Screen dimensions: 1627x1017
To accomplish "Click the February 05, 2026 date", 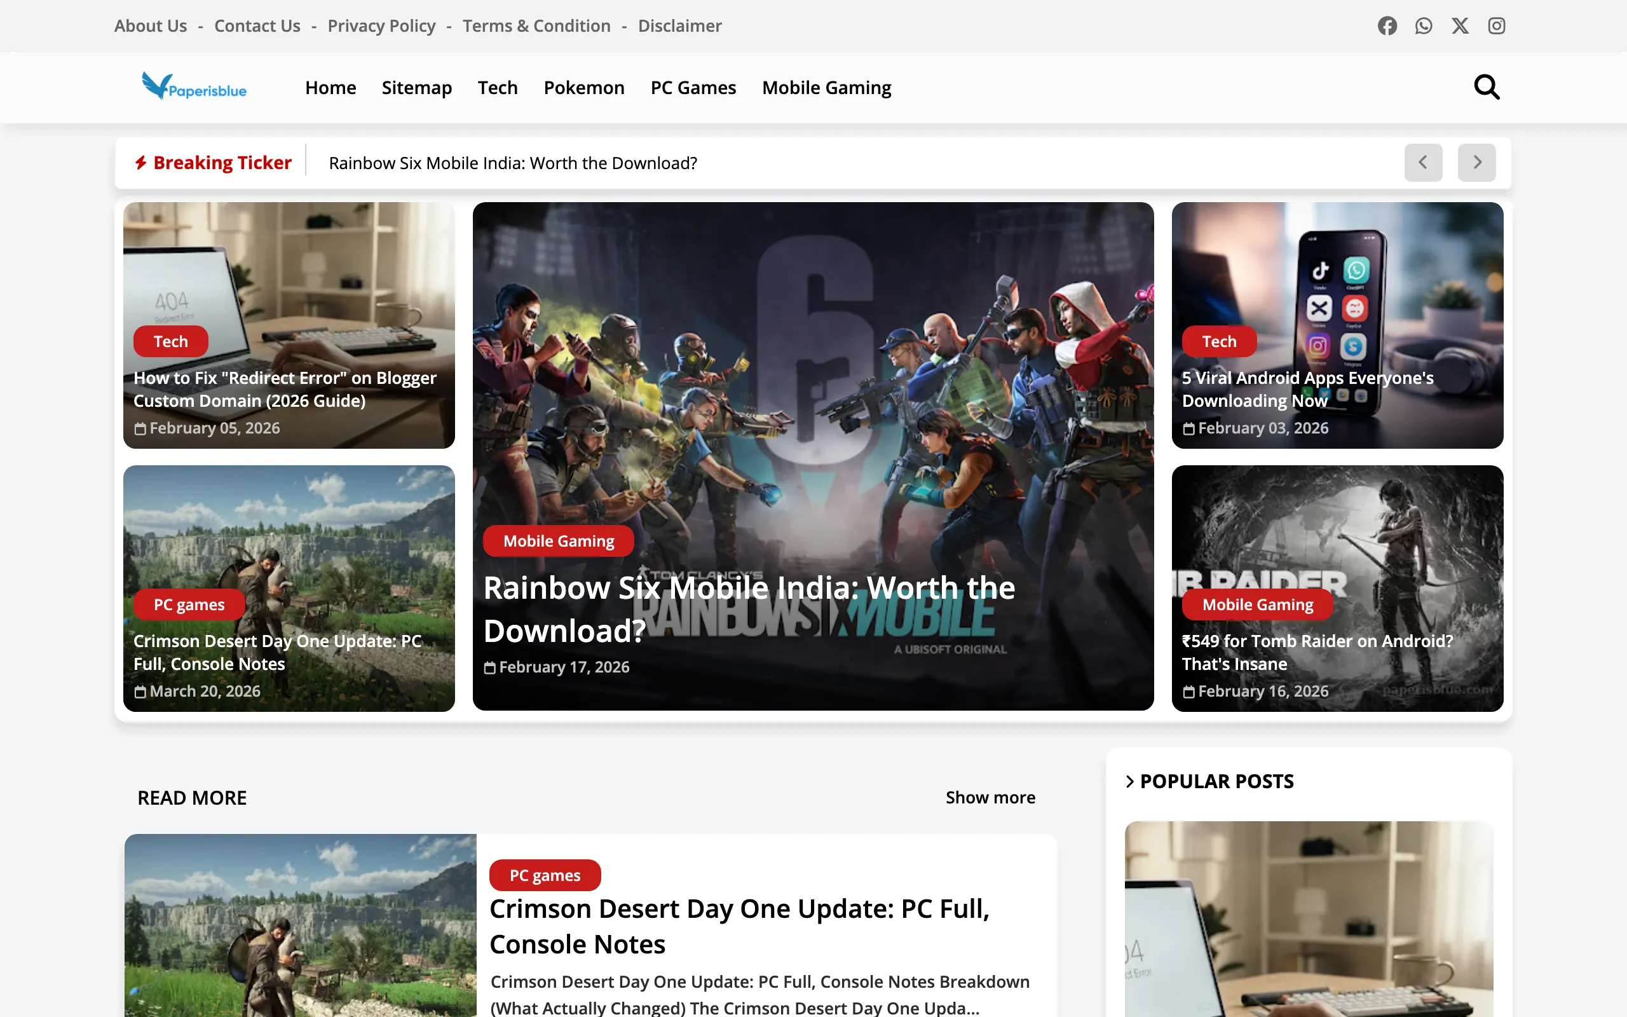I will tap(207, 428).
